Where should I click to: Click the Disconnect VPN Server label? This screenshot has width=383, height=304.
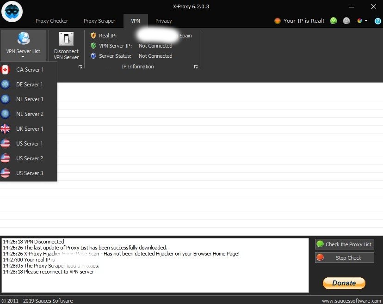coord(66,55)
